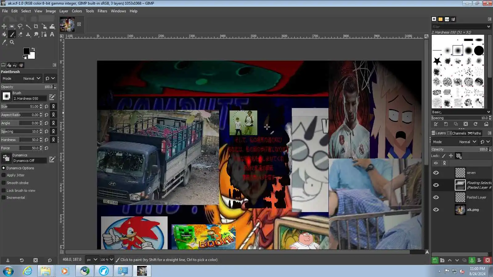Refresh brushes in the brush panel
This screenshot has width=493, height=277.
pyautogui.click(x=475, y=124)
